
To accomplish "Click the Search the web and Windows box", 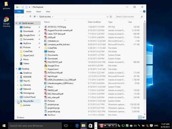I will pyautogui.click(x=35, y=126).
